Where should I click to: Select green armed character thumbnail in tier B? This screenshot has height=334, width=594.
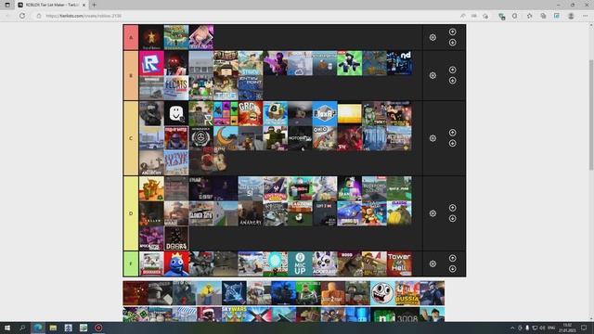click(x=349, y=63)
